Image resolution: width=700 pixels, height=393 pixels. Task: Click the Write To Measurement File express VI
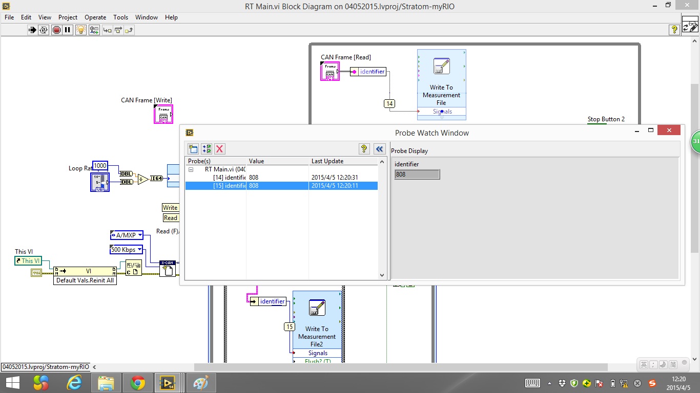click(x=442, y=84)
